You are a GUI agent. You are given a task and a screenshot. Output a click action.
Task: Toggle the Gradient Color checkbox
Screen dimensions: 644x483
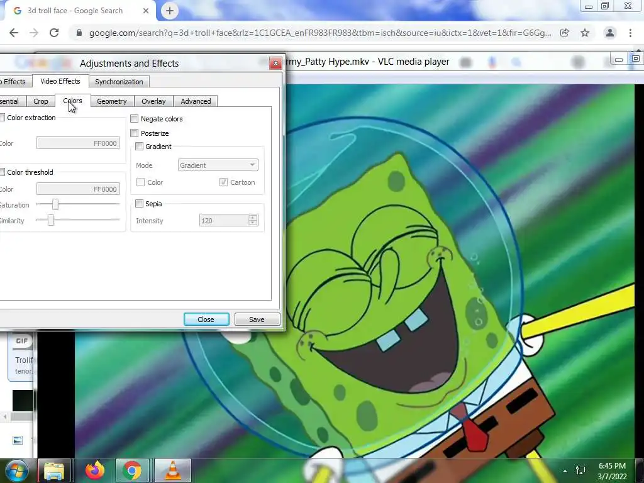[x=140, y=182]
